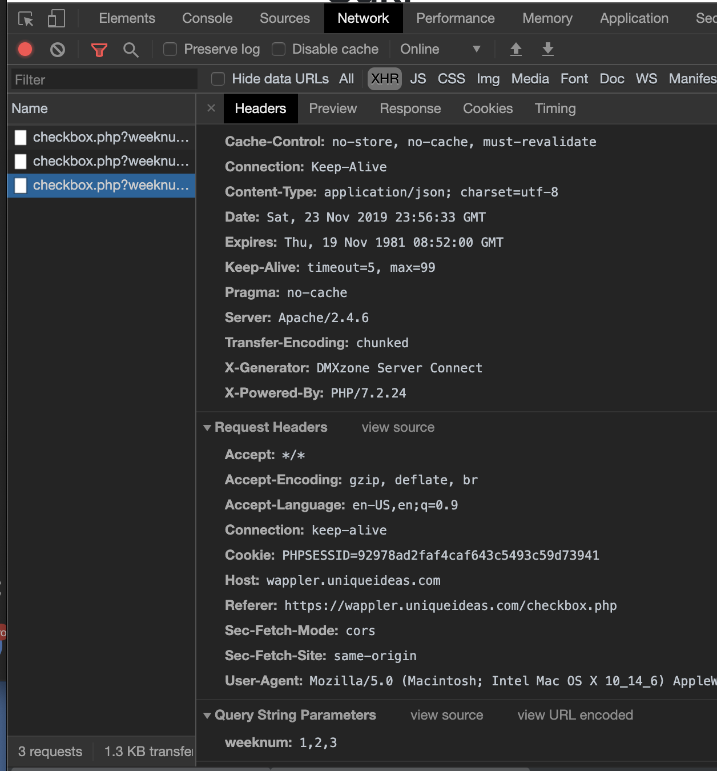Click view URL encoded link
Image resolution: width=717 pixels, height=771 pixels.
coord(575,715)
